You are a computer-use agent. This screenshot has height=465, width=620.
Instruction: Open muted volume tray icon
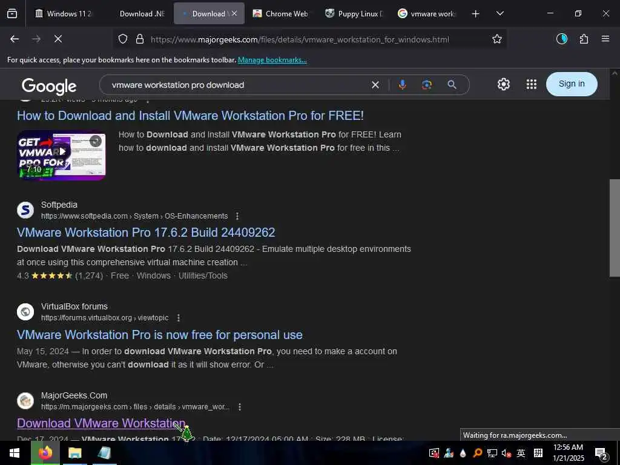(507, 453)
